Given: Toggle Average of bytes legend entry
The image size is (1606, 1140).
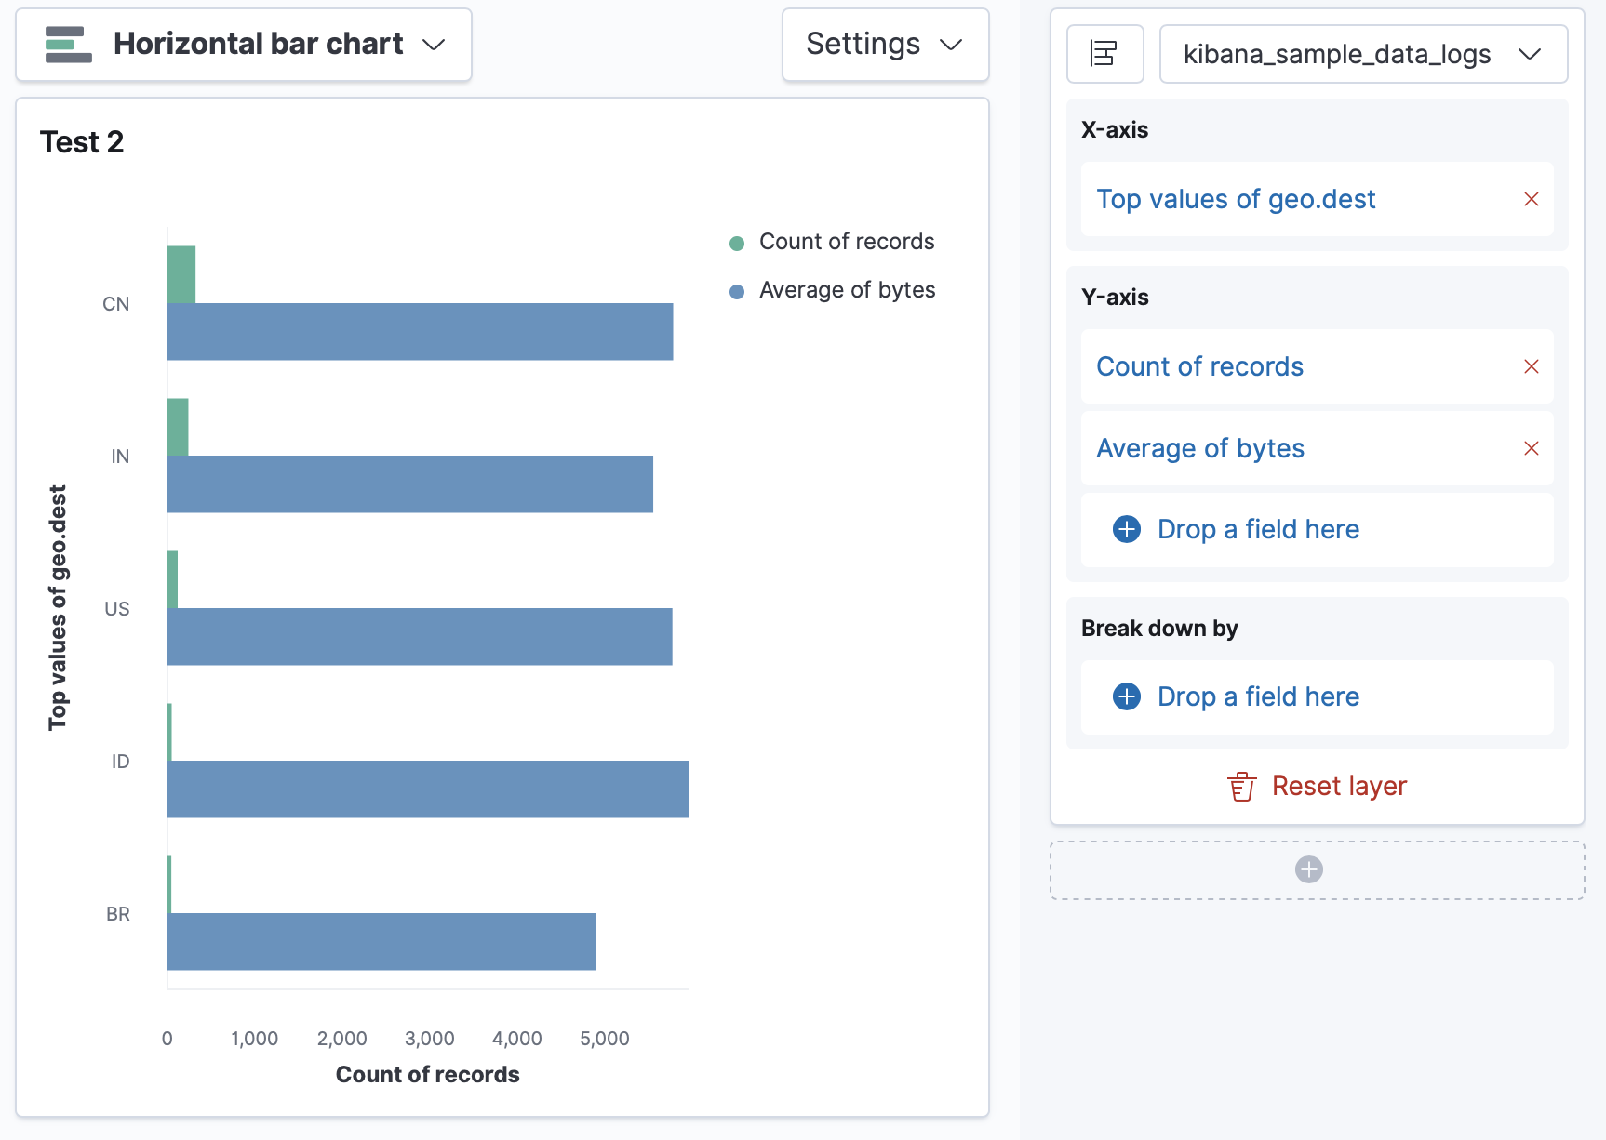Looking at the screenshot, I should click(x=737, y=292).
